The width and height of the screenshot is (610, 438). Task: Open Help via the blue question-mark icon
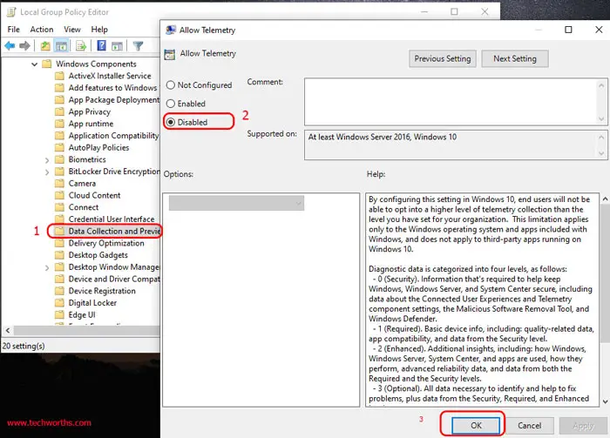101,45
